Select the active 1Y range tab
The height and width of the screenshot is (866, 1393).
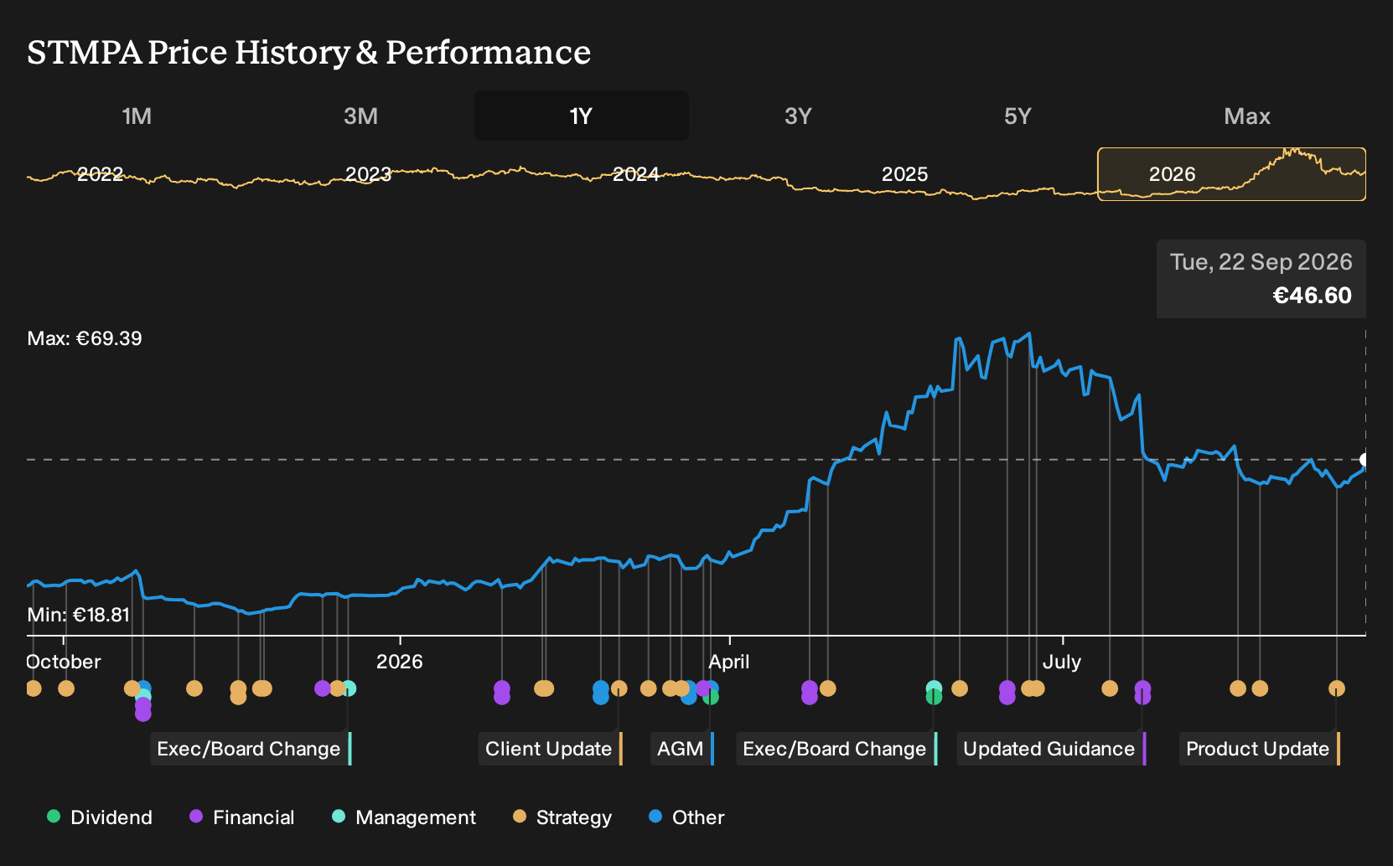click(x=582, y=116)
